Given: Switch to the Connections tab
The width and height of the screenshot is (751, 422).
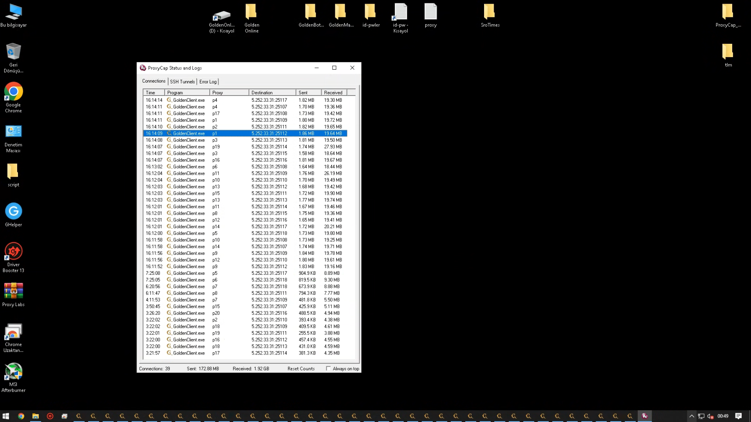Looking at the screenshot, I should tap(154, 81).
